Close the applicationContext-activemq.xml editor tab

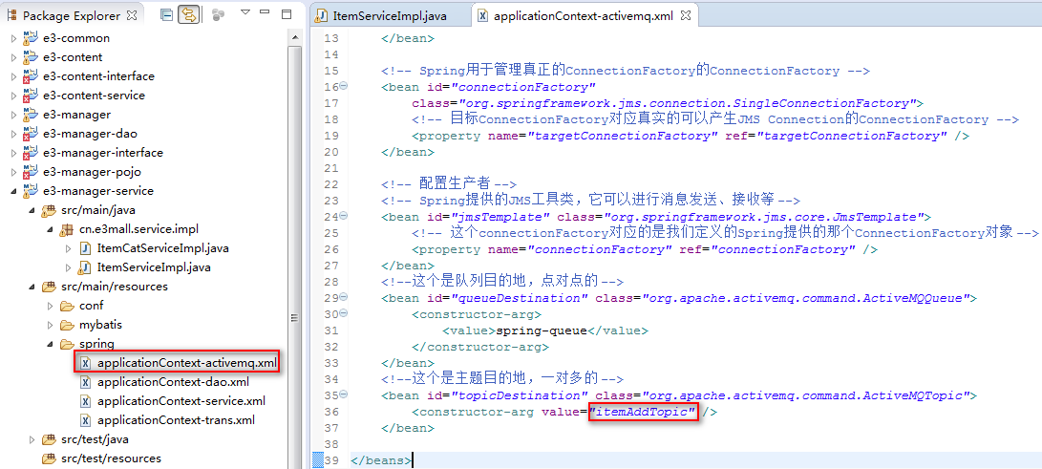pyautogui.click(x=686, y=15)
